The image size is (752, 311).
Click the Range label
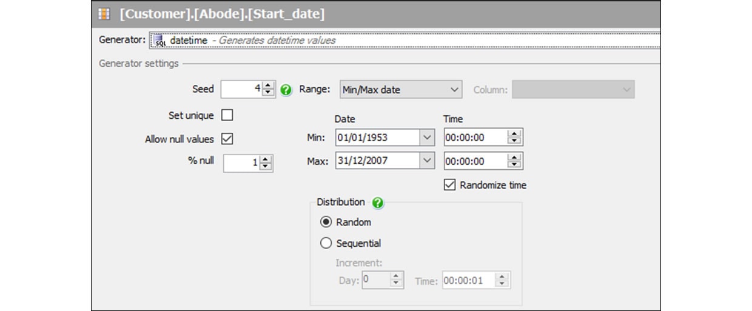[x=315, y=90]
